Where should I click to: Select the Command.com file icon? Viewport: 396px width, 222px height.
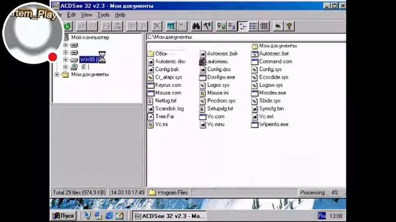pos(254,62)
